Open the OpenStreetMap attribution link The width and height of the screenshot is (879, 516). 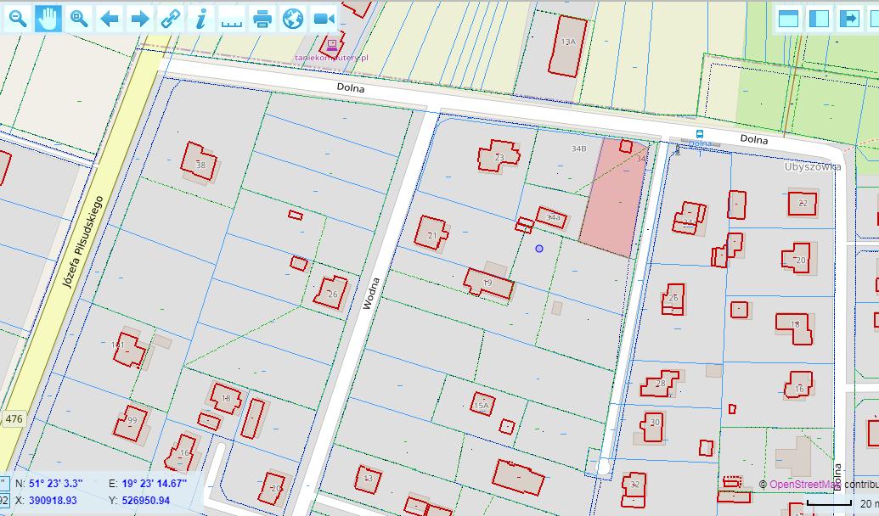(x=804, y=485)
